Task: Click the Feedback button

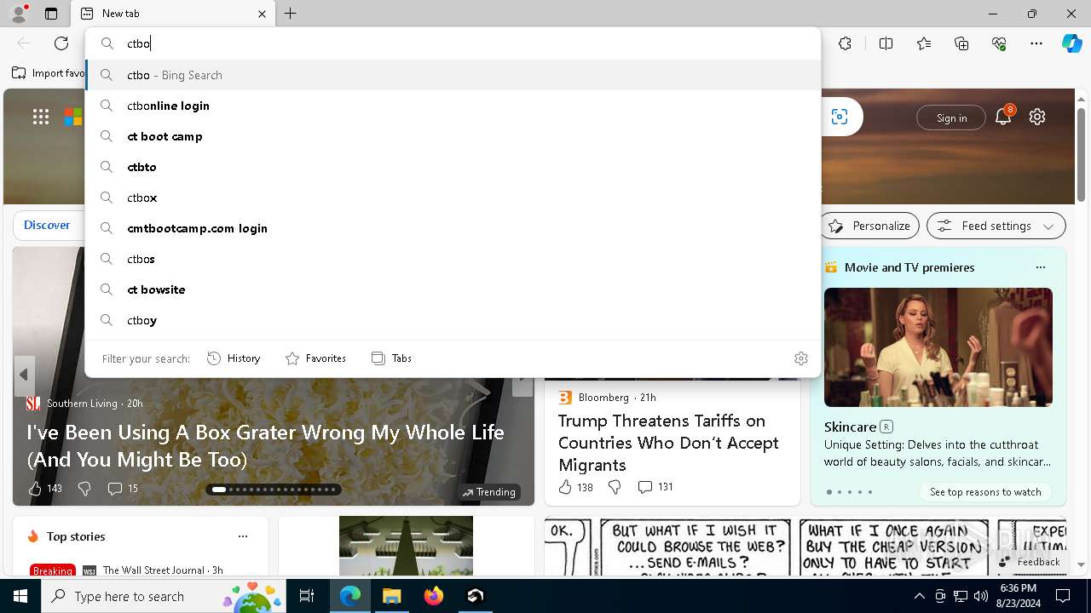Action: click(x=1030, y=562)
